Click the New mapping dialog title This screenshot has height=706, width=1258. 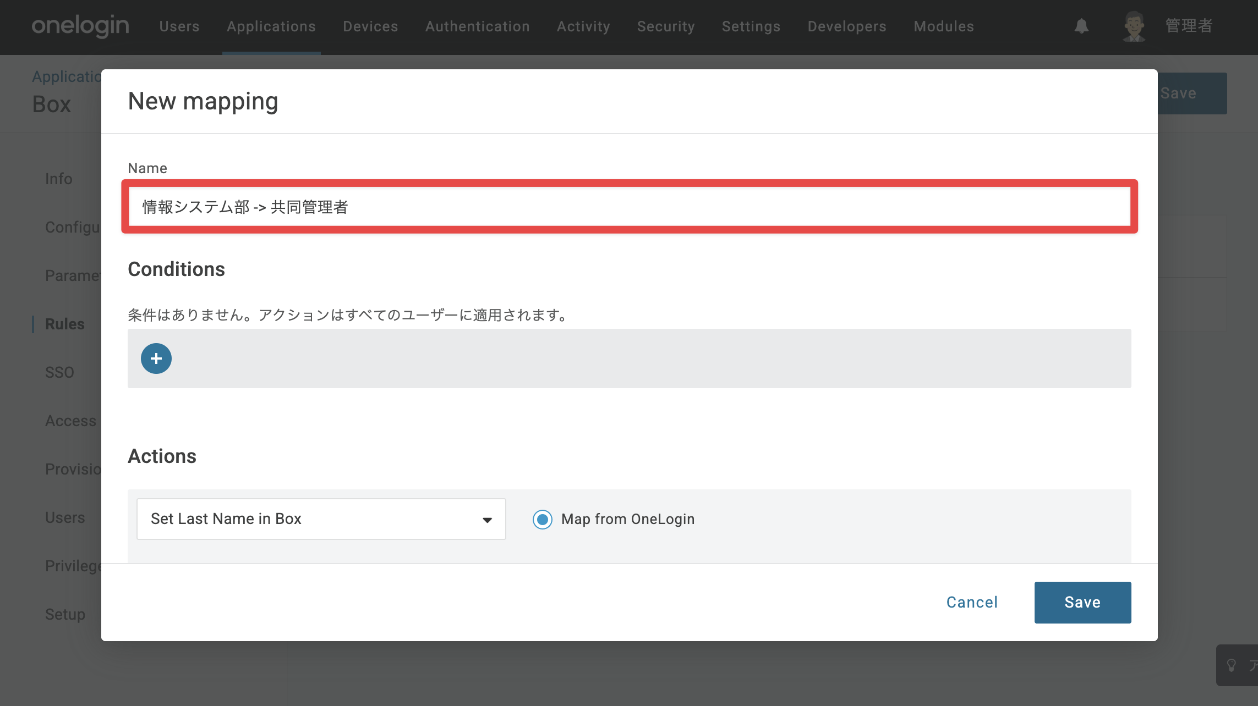coord(203,102)
